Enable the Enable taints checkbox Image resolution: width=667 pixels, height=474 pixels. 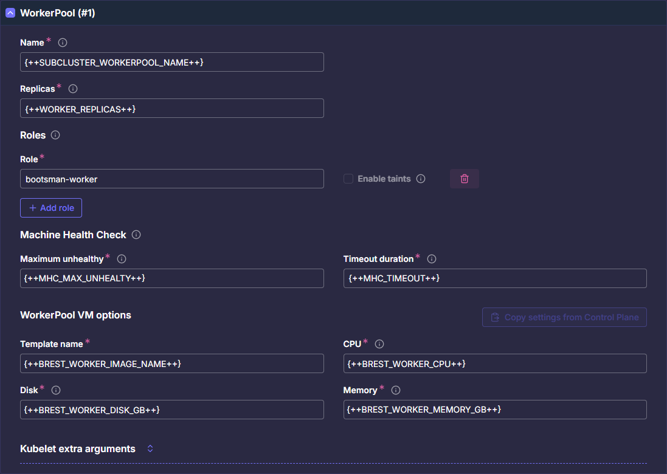(348, 179)
